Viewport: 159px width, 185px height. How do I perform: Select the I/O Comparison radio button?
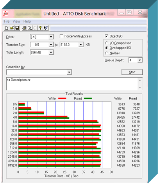(107, 43)
